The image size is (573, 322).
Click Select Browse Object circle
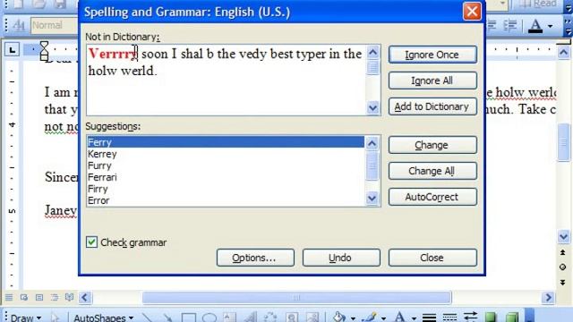563,267
